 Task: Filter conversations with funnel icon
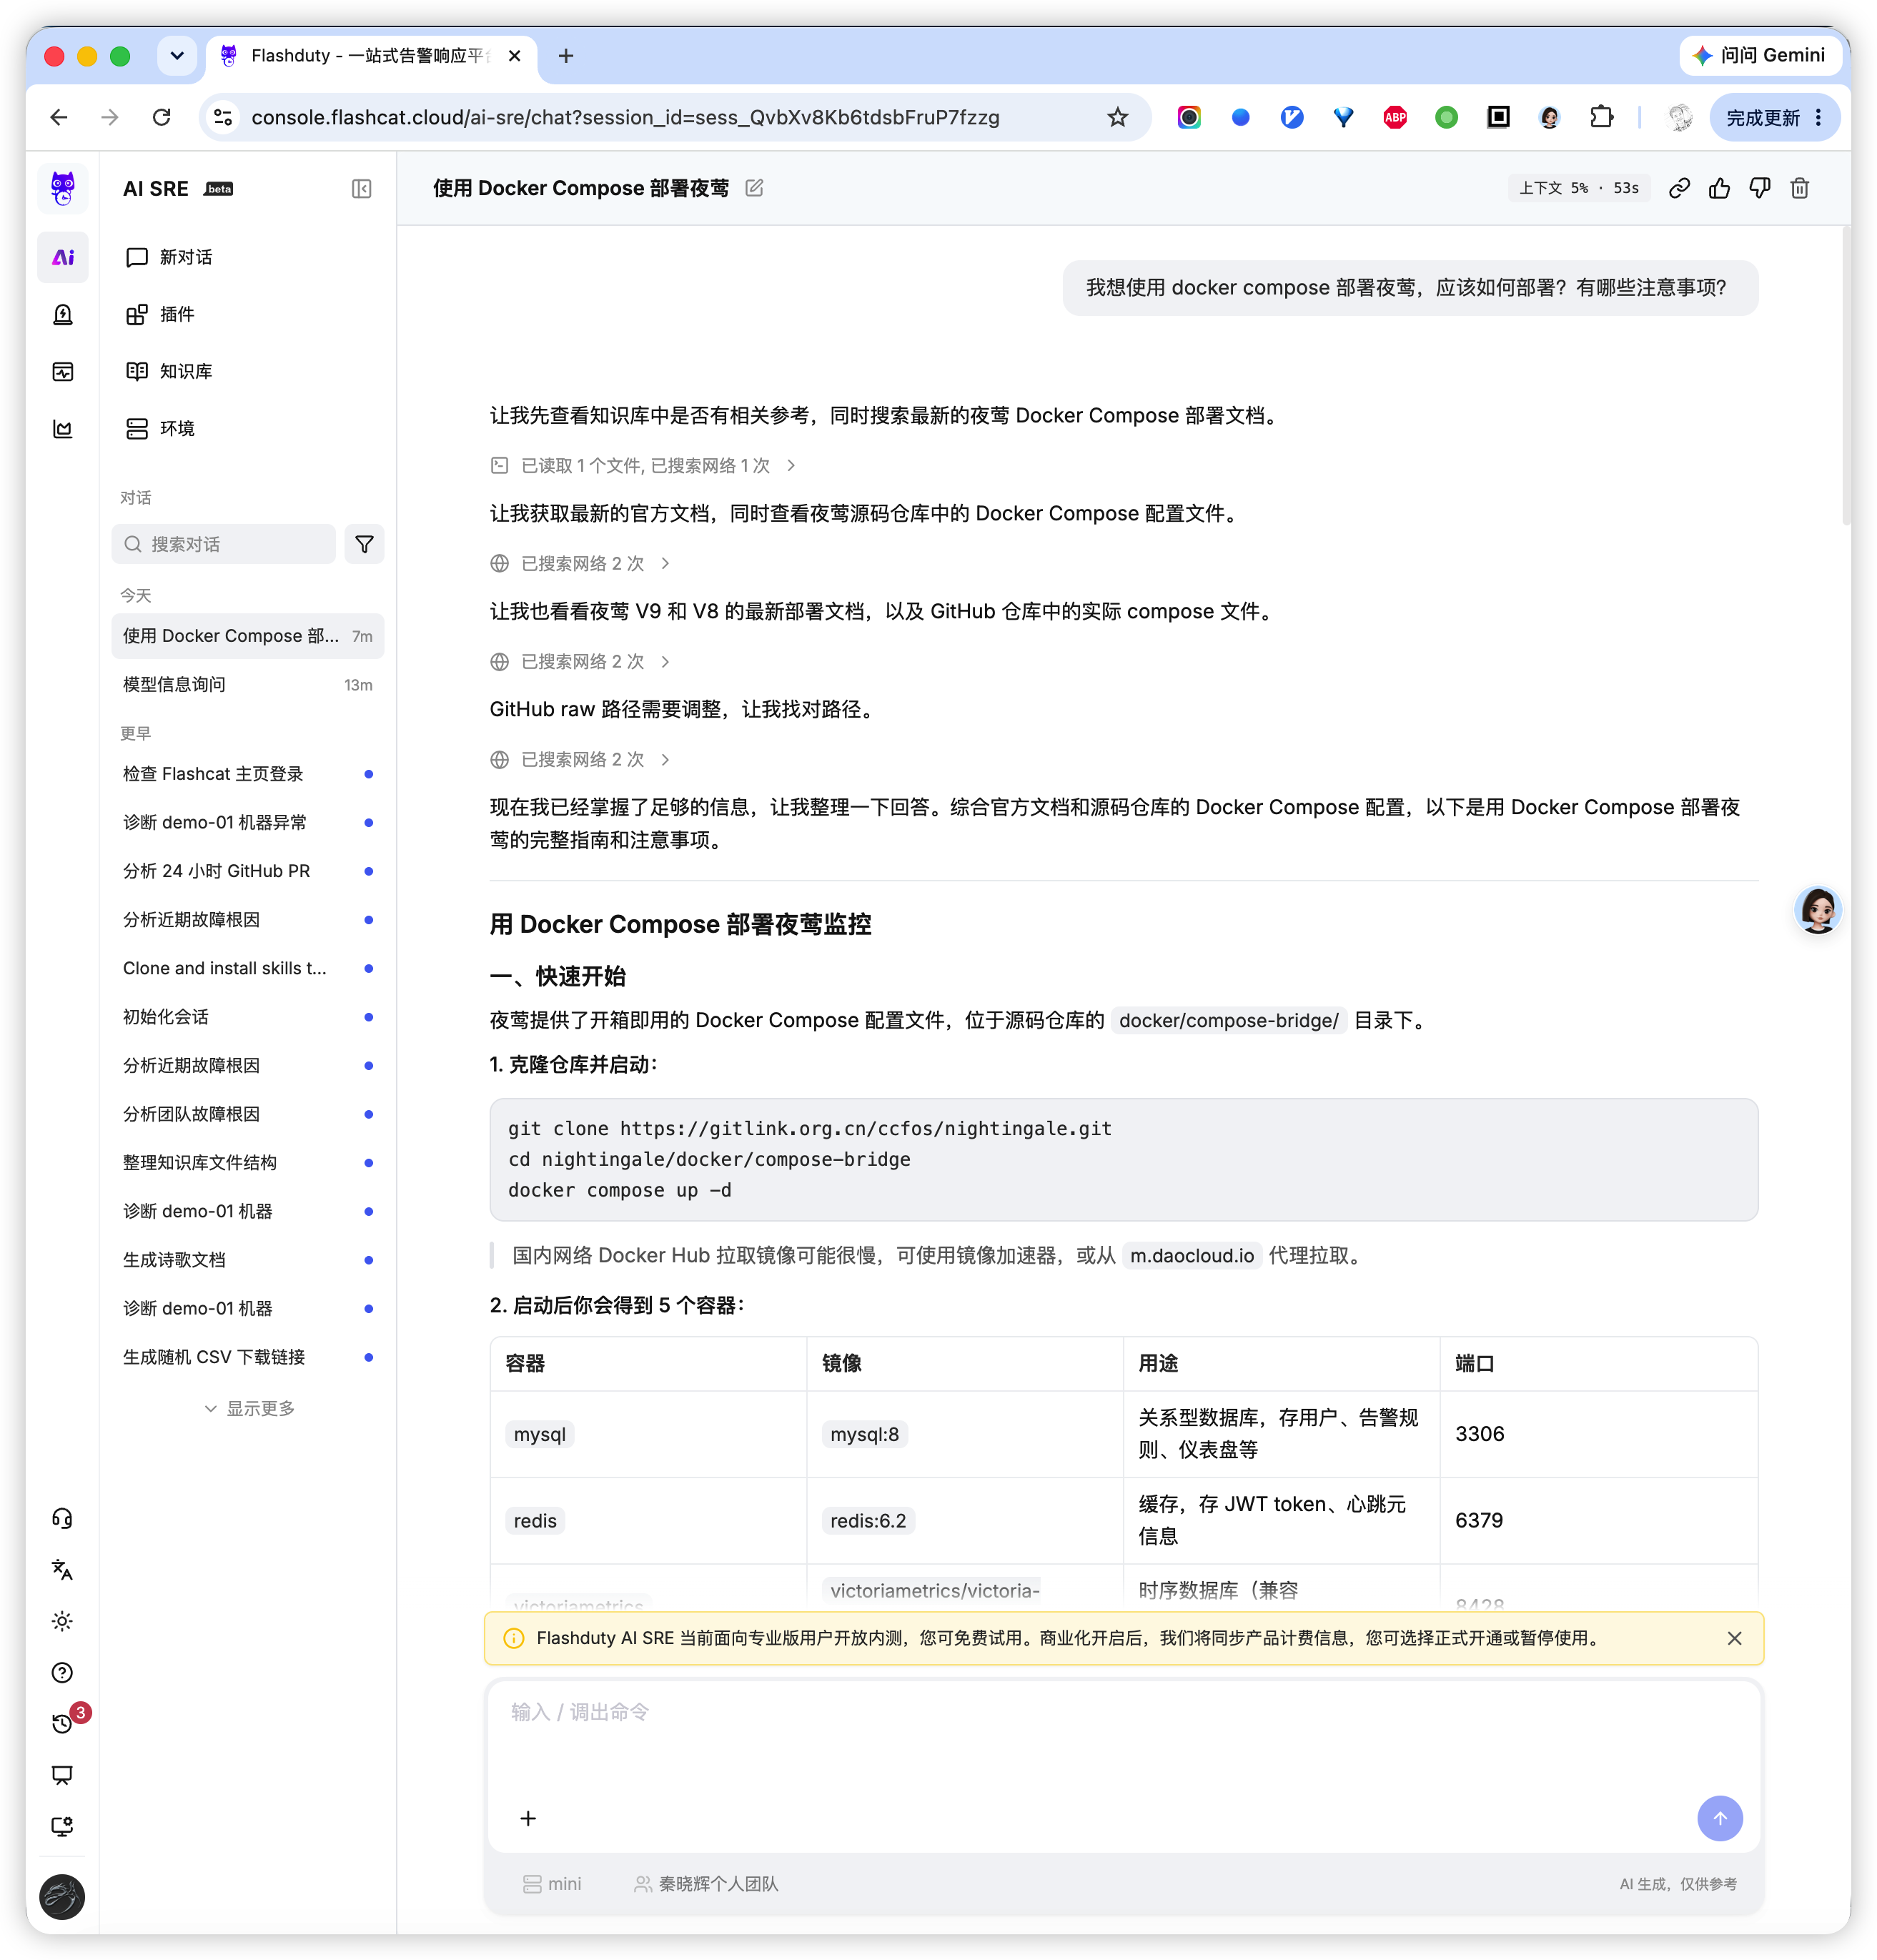364,544
